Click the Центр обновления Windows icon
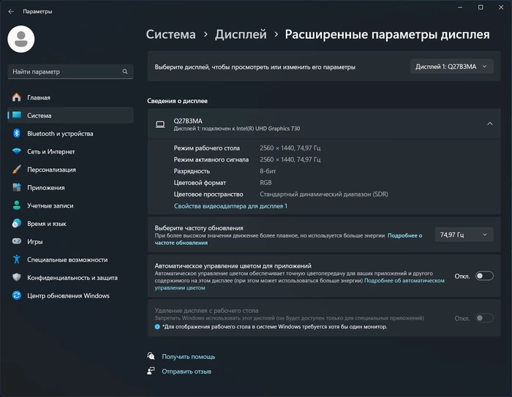 [17, 295]
